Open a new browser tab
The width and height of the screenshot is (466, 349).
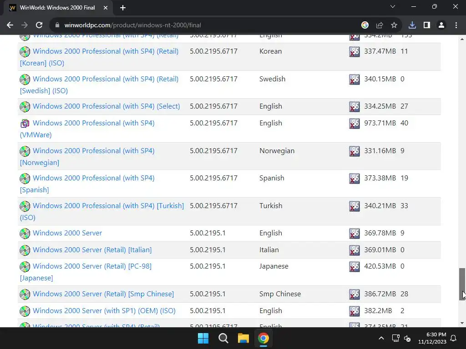click(123, 8)
